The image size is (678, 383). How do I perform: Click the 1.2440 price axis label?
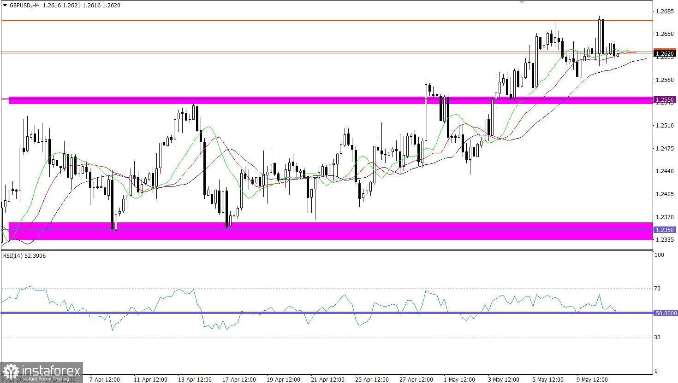click(x=664, y=171)
